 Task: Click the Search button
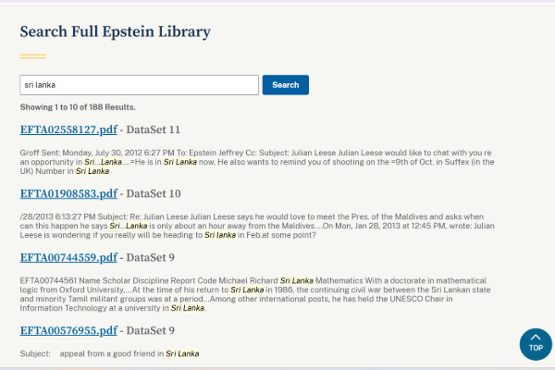[x=285, y=85]
